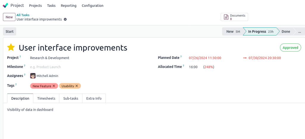Open the Projects menu
The width and height of the screenshot is (305, 139).
tap(35, 6)
